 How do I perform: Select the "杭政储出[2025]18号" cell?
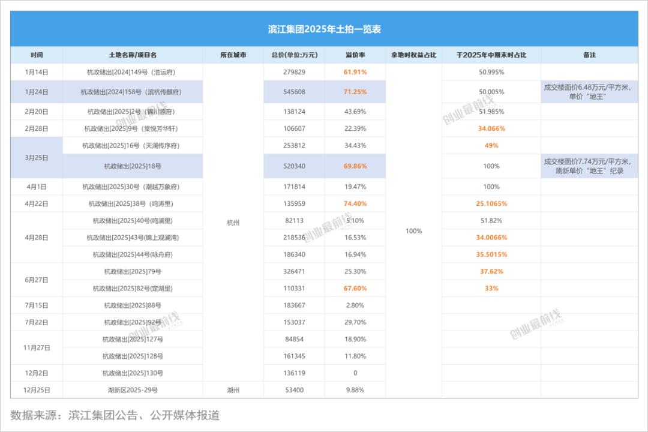133,166
